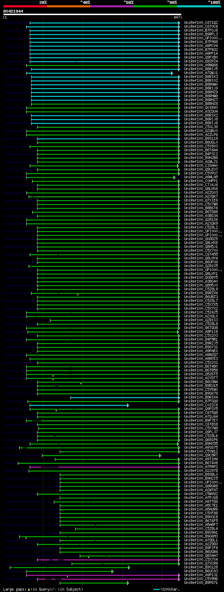Select hit label UniRef100_B6UGL0
The height and width of the screenshot is (592, 224).
201,142
